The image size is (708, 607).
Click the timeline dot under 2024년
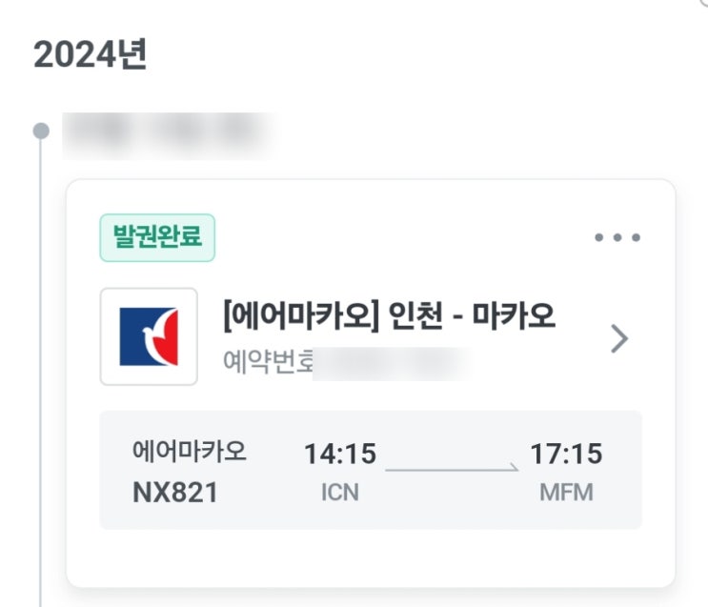coord(40,131)
